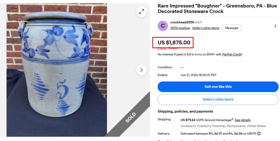Click the seller feedback count (467)
The height and width of the screenshot is (141, 280).
(x=199, y=22)
